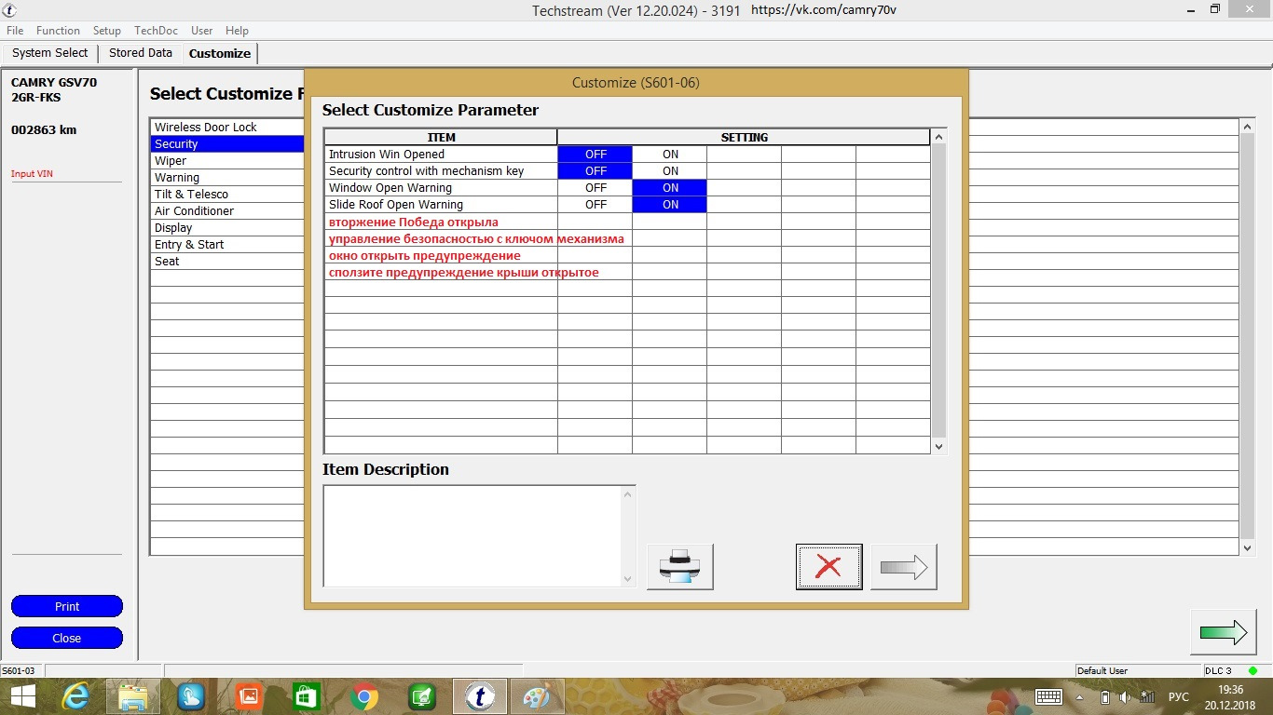Open Paint from the taskbar

pyautogui.click(x=538, y=696)
